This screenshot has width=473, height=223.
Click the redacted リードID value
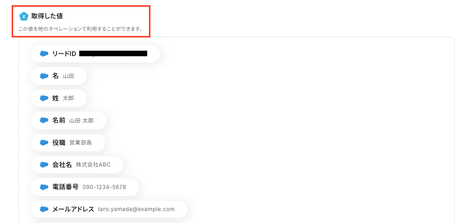[113, 54]
